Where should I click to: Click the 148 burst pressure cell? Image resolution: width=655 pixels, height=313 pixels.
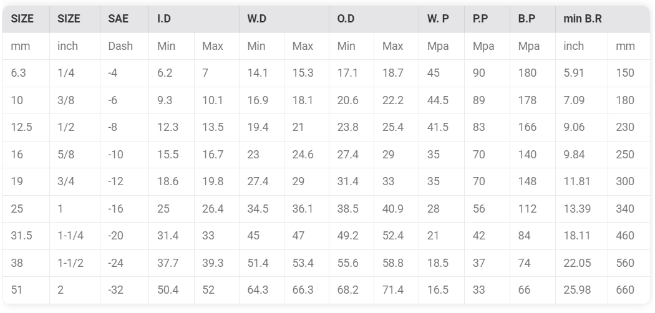[533, 181]
